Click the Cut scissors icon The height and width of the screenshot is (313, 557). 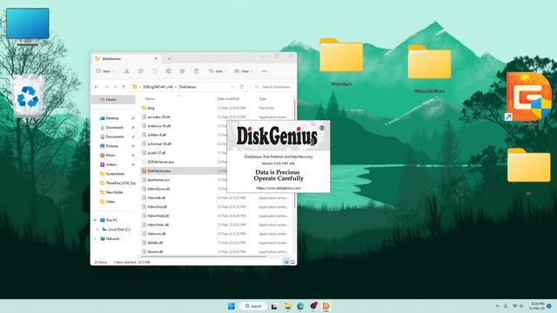coord(126,71)
